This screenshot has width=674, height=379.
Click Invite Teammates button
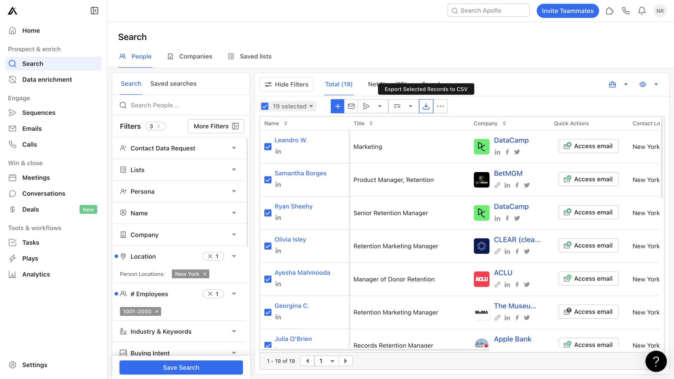click(x=568, y=11)
